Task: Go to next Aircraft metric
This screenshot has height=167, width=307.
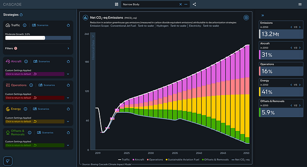Action: 300,48
